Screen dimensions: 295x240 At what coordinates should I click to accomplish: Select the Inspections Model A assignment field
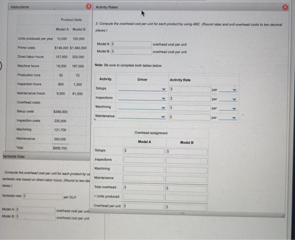pyautogui.click(x=144, y=160)
